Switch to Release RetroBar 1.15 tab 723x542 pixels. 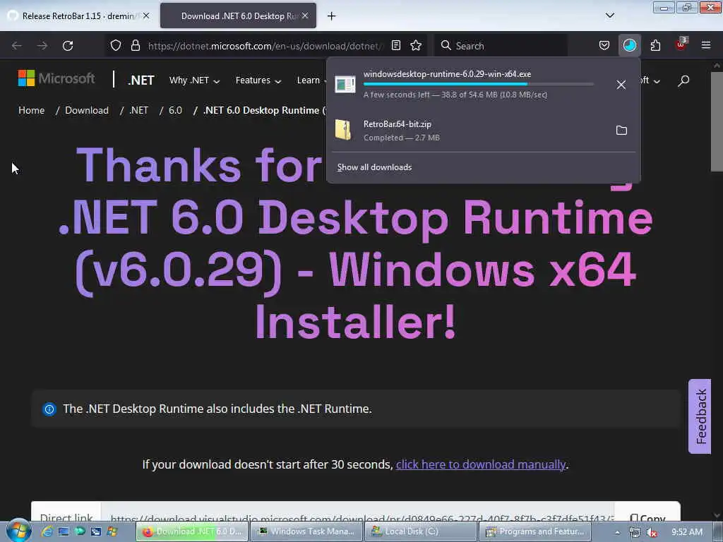pos(79,16)
